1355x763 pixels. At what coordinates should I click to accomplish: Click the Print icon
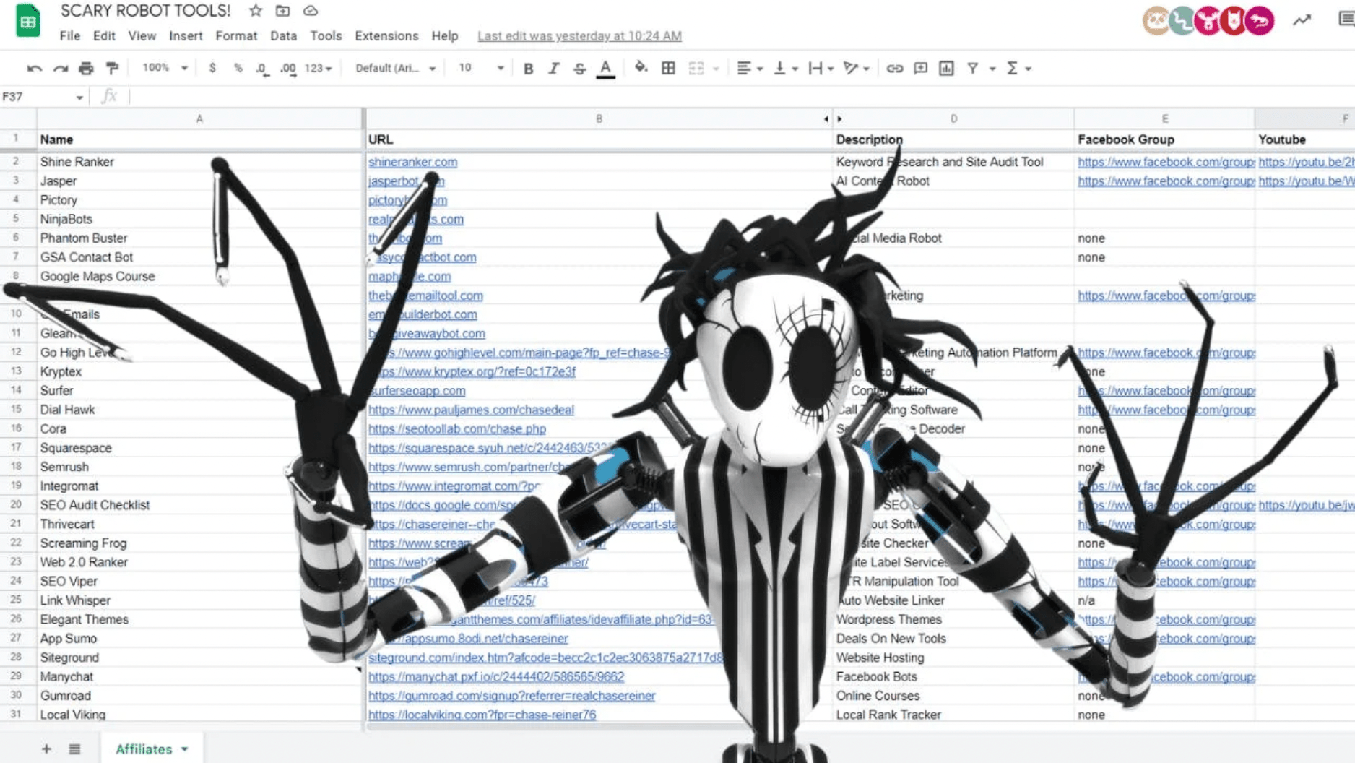click(86, 68)
